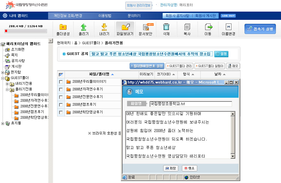Expand the 휴지통 tree node
This screenshot has height=183, width=281.
point(3,124)
